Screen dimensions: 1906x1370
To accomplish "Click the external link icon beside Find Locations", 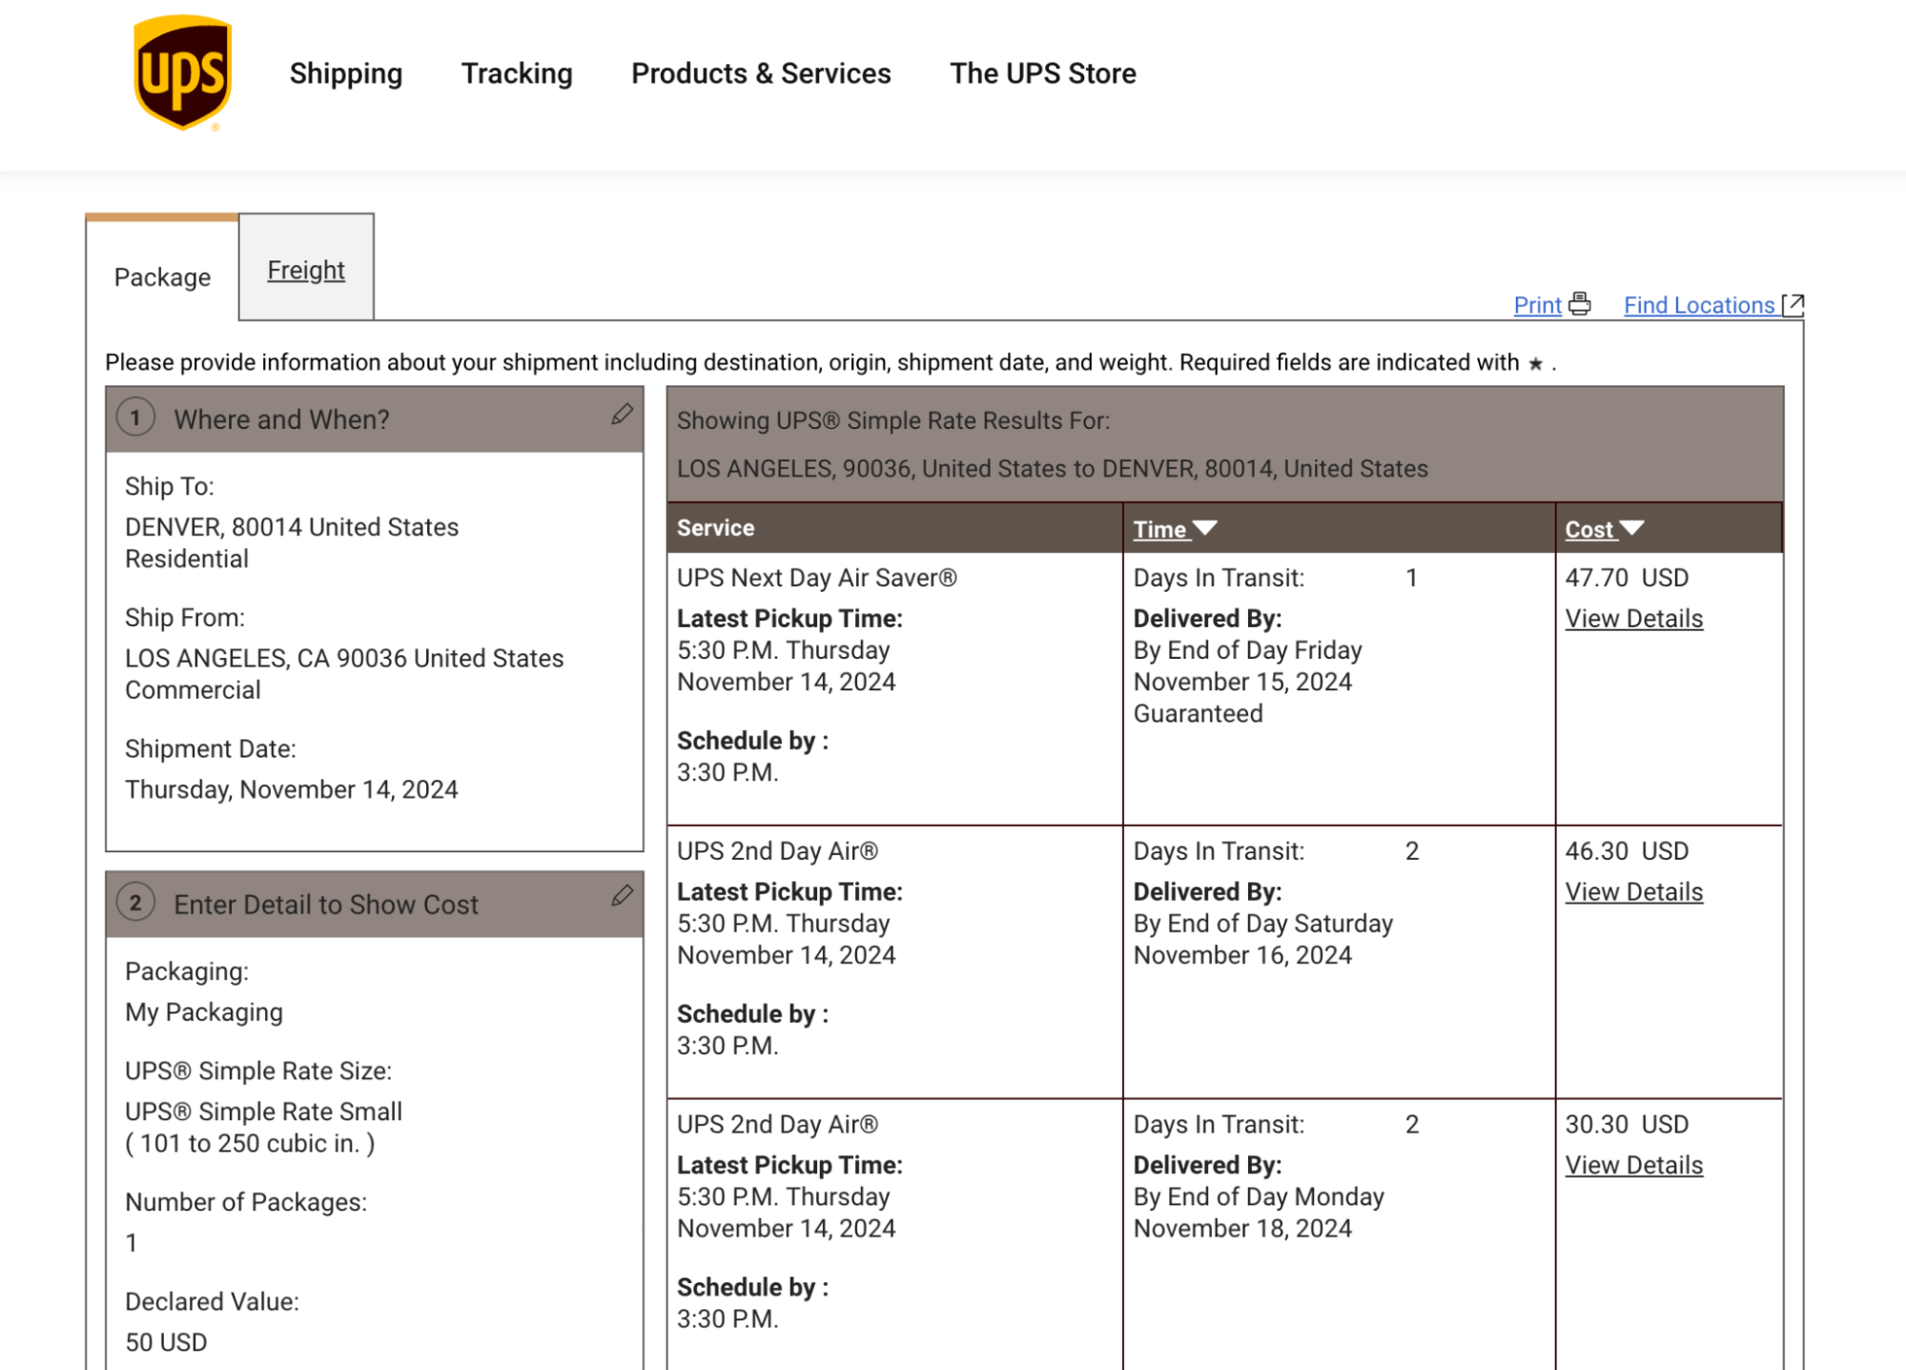I will click(x=1793, y=304).
